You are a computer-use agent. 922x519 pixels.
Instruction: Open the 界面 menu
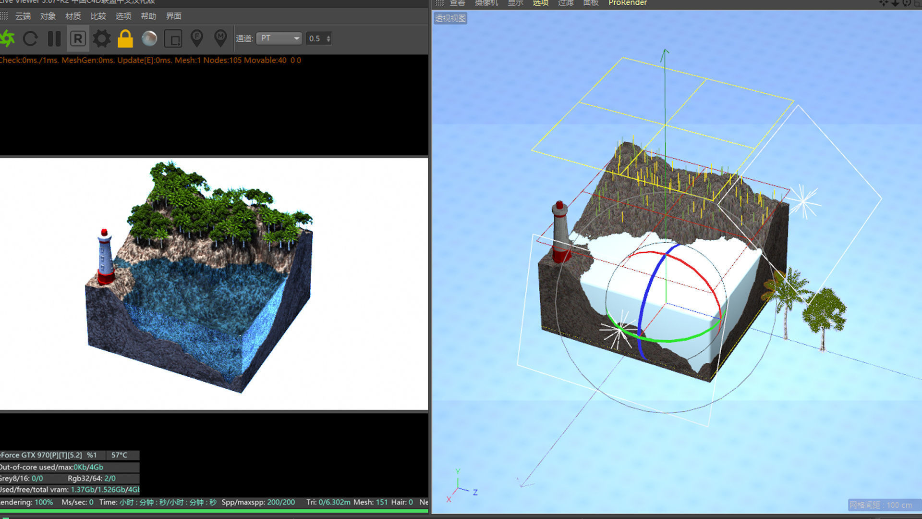173,16
